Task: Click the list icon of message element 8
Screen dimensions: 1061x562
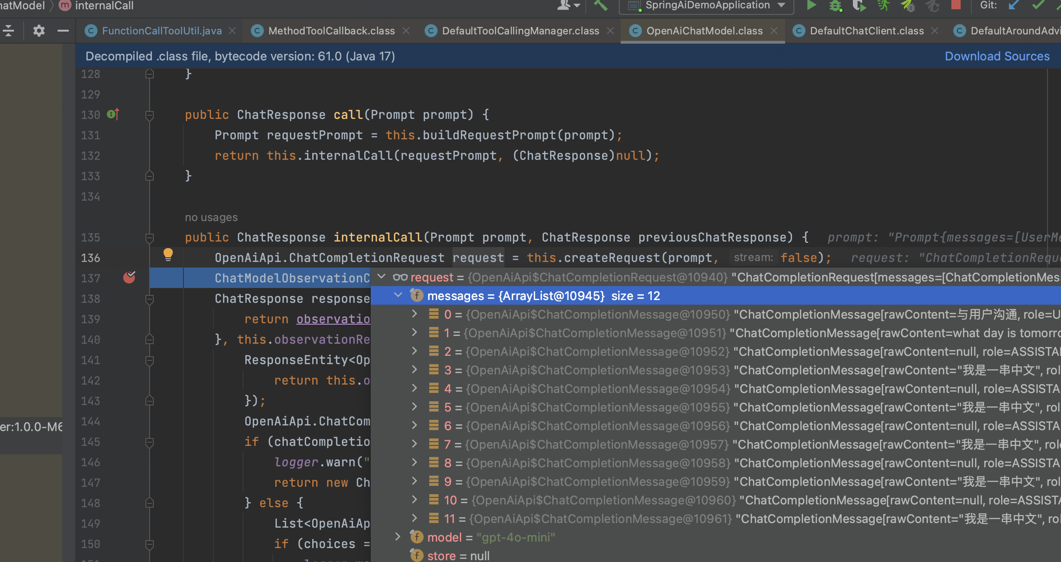Action: [434, 463]
